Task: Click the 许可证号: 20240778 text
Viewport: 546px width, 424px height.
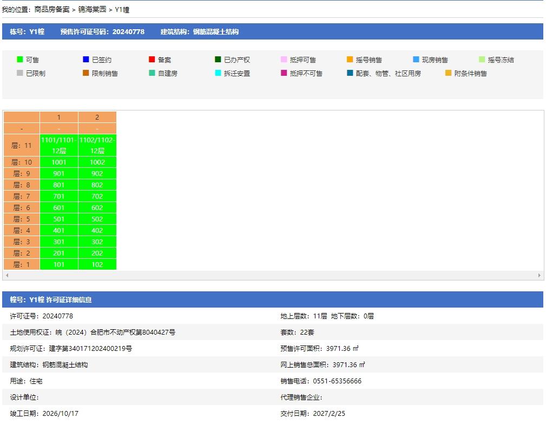Action: coord(42,316)
